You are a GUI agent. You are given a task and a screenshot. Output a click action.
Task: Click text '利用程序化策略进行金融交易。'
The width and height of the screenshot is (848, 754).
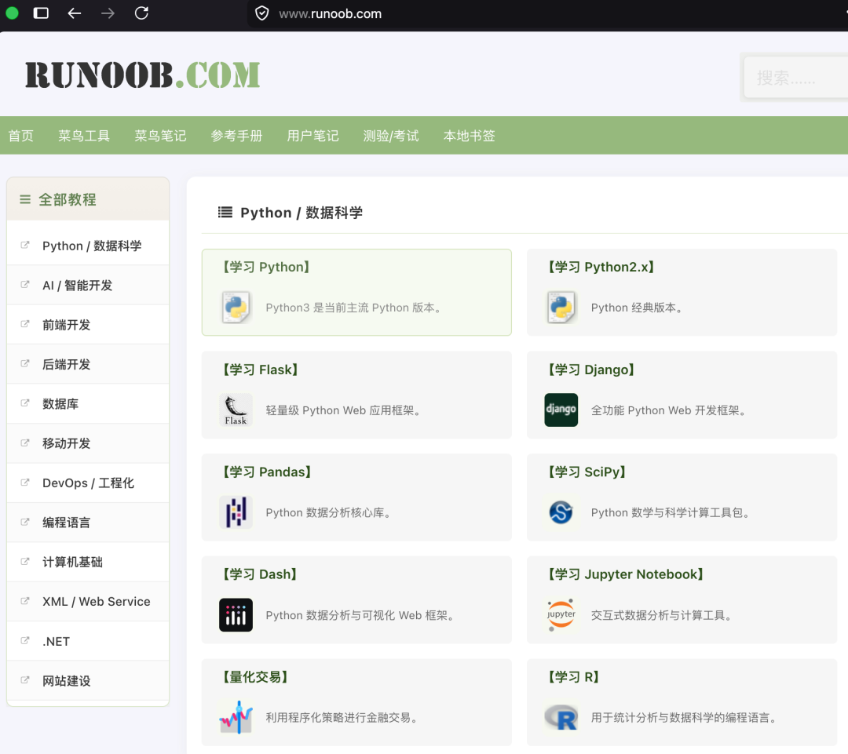point(343,717)
